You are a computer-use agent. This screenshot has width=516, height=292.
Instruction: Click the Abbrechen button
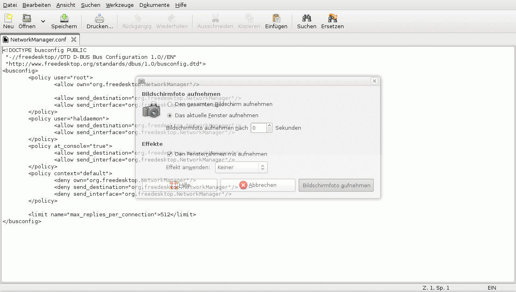pyautogui.click(x=258, y=185)
